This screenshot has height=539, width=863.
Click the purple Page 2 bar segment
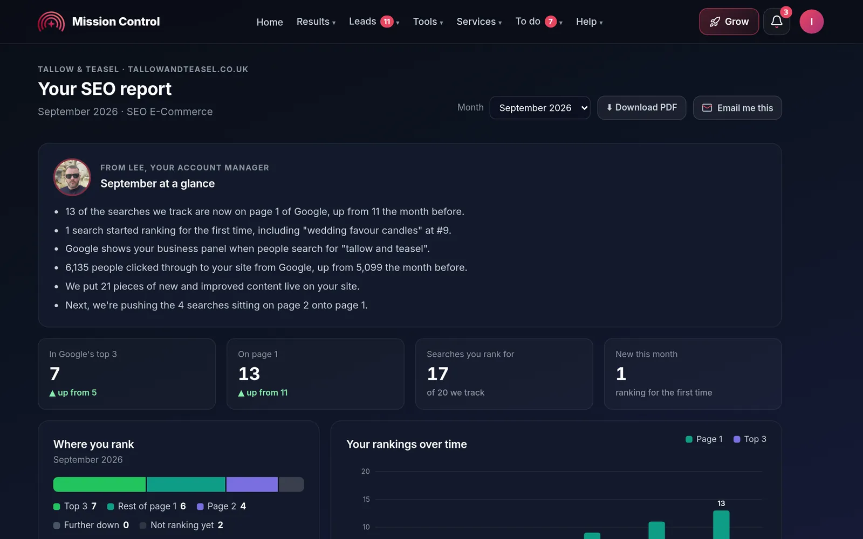(252, 484)
